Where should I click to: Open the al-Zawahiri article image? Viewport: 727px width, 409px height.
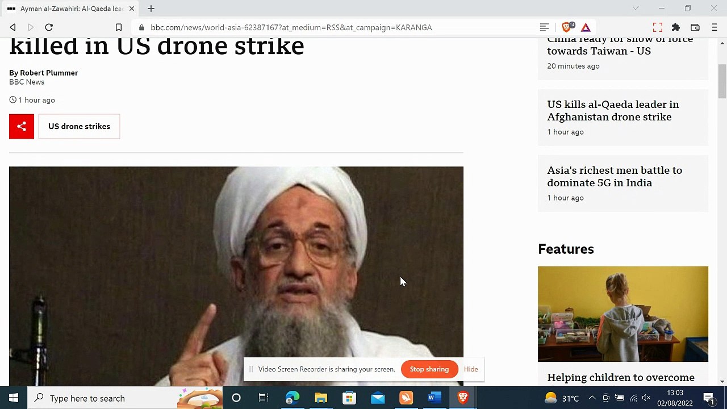pos(236,276)
